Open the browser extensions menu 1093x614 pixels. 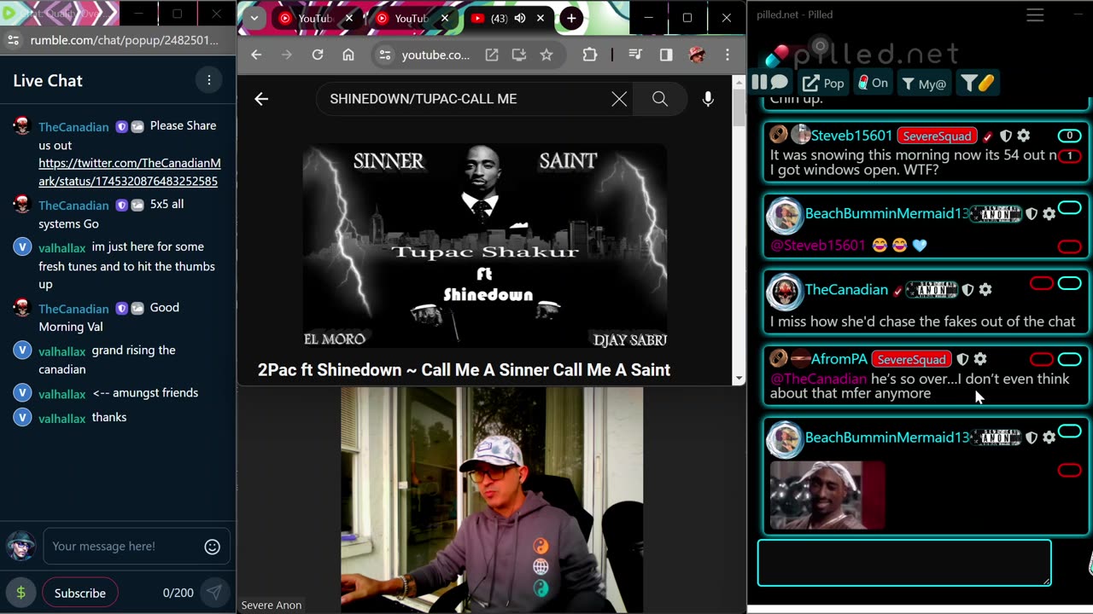[590, 55]
